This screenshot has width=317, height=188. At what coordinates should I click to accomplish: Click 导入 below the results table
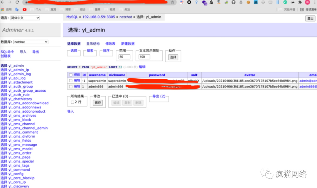(x=70, y=111)
